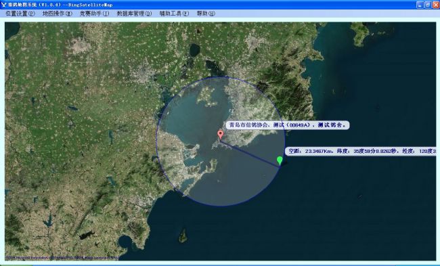
Task: Click the 空距 distance info label
Action: [361, 151]
